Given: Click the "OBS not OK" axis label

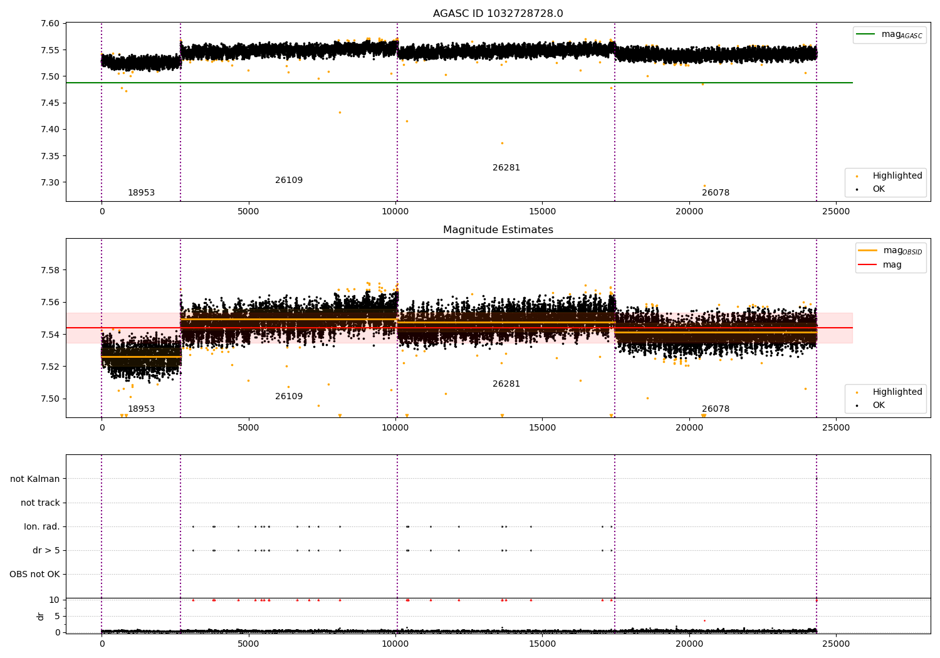Looking at the screenshot, I should click(34, 574).
